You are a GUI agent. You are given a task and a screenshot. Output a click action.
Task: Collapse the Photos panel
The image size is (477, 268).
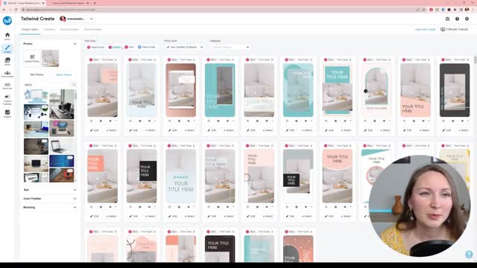(x=75, y=44)
